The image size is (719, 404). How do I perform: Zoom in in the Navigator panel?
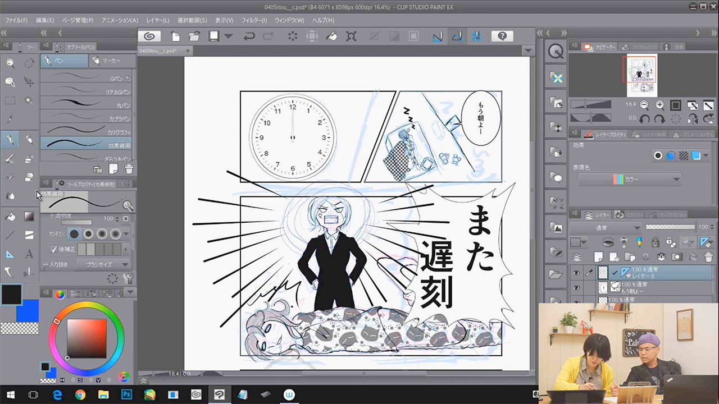[x=659, y=105]
